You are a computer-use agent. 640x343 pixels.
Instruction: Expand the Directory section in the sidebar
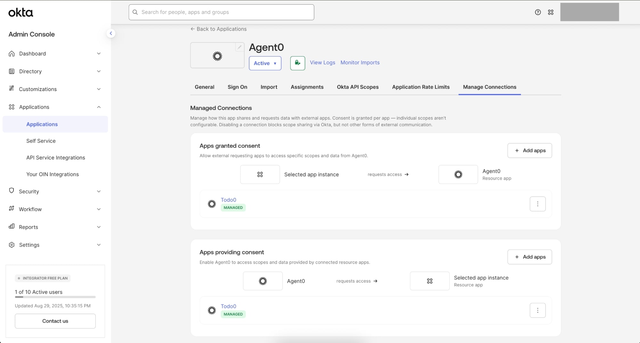pyautogui.click(x=99, y=71)
